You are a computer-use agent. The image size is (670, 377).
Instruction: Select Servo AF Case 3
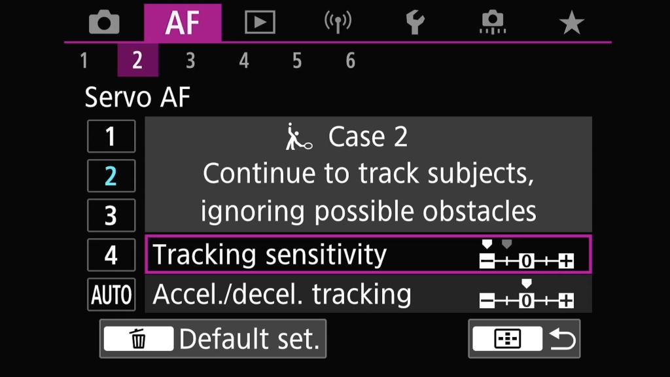(x=111, y=215)
